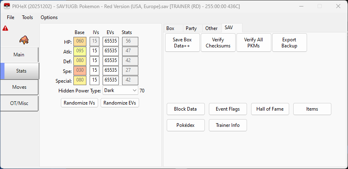Click the orange HP base stat box

pyautogui.click(x=79, y=41)
